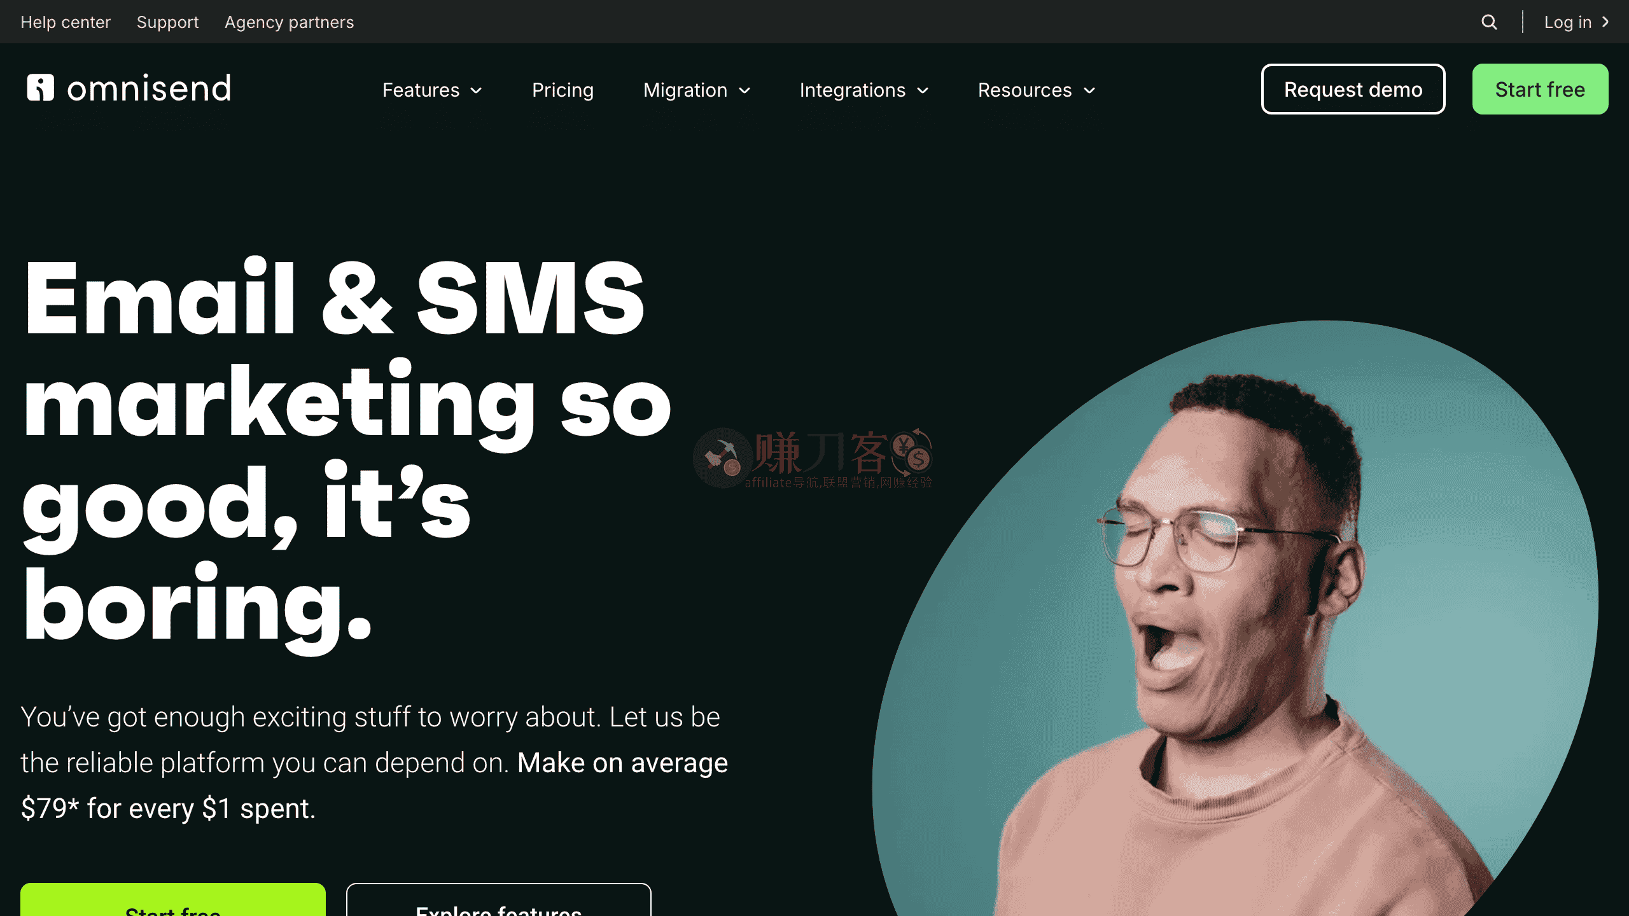Click the yawning man hero image
The image size is (1629, 916).
(1234, 618)
